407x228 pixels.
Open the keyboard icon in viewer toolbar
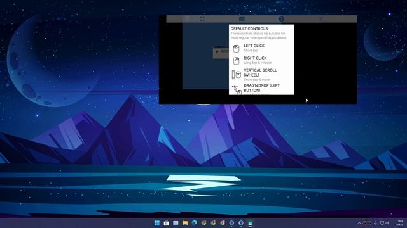click(242, 19)
